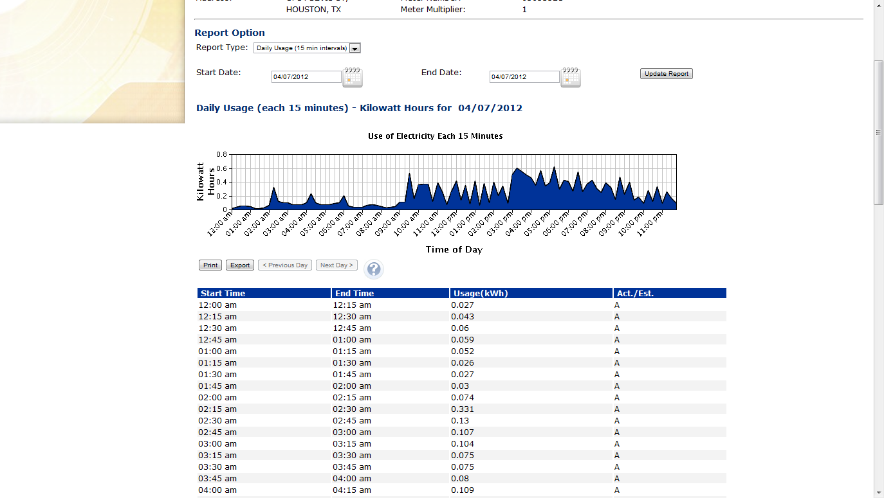Click the Export button
Screen dimensions: 884x498
(240, 265)
